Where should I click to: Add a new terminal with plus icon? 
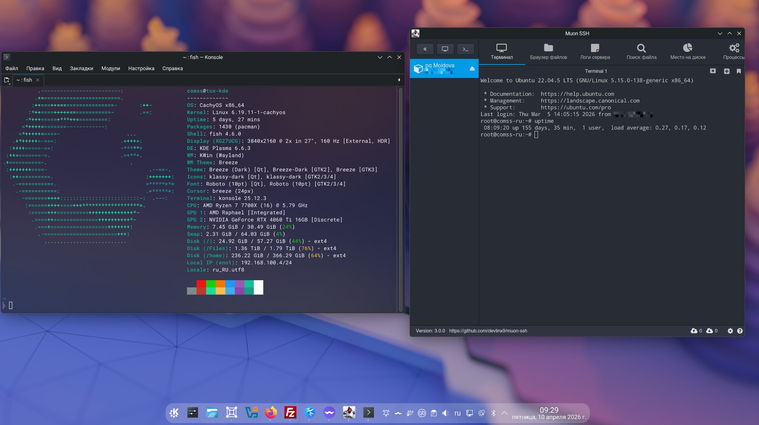pyautogui.click(x=727, y=71)
